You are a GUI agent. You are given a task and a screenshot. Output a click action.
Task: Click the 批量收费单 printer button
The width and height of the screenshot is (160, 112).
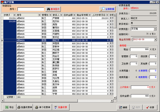click(x=25, y=107)
